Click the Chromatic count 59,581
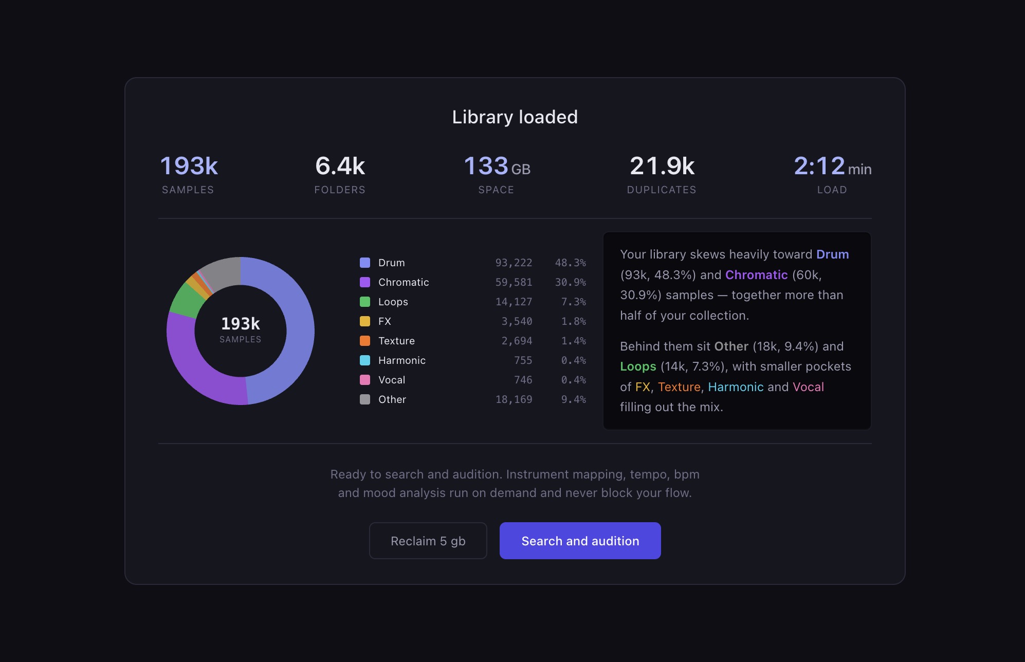This screenshot has width=1025, height=662. point(514,282)
